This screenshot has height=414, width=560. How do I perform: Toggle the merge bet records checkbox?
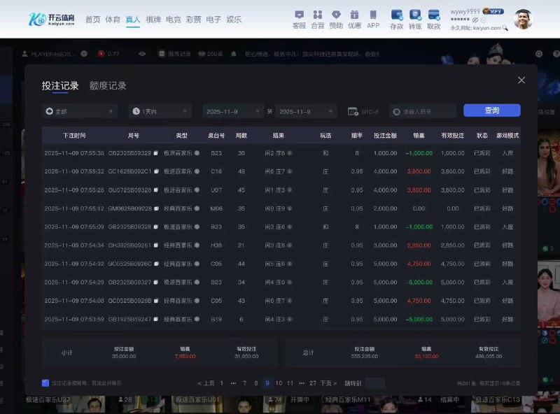point(45,383)
